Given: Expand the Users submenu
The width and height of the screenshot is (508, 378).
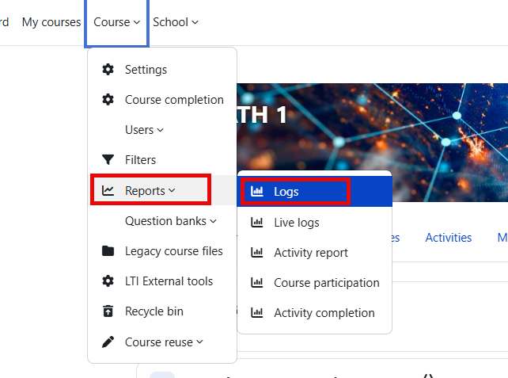Looking at the screenshot, I should tap(144, 130).
